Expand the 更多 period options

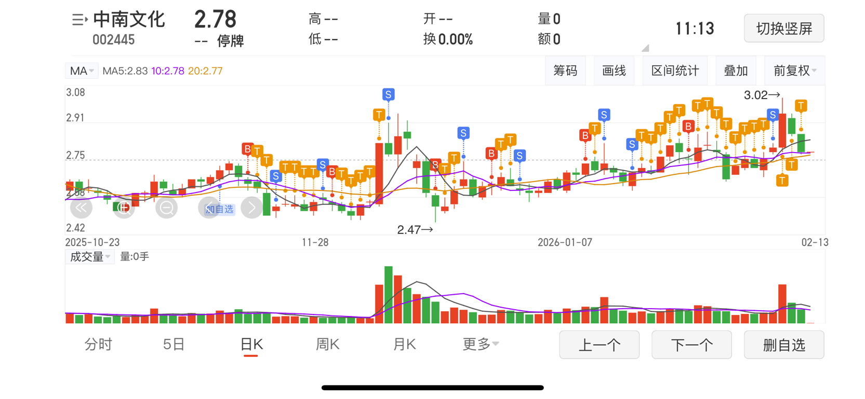[x=481, y=343]
